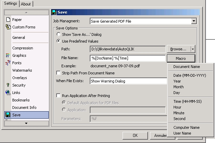Screen dimensions: 215x143
Task: Click the Save floppy disk sidebar icon
Action: (x=8, y=115)
